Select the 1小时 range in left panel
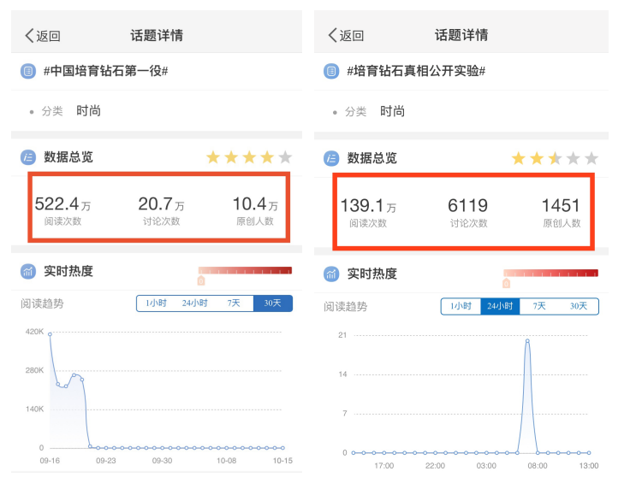 click(156, 303)
